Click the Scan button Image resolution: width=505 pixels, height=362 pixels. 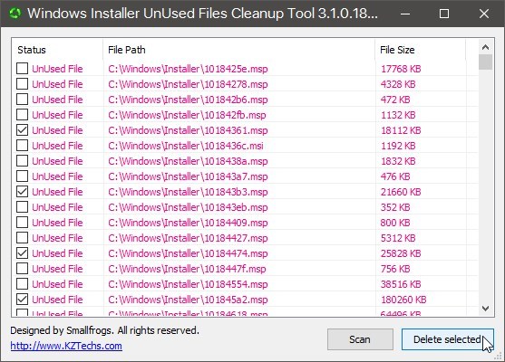coord(360,339)
